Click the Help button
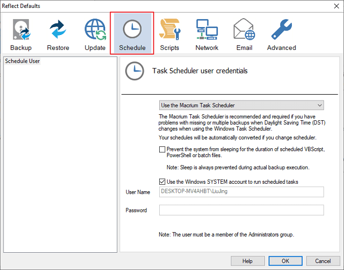Image resolution: width=344 pixels, height=270 pixels. pyautogui.click(x=248, y=261)
